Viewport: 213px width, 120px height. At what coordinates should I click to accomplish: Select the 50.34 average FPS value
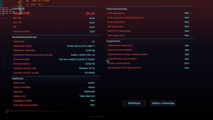click(90, 14)
